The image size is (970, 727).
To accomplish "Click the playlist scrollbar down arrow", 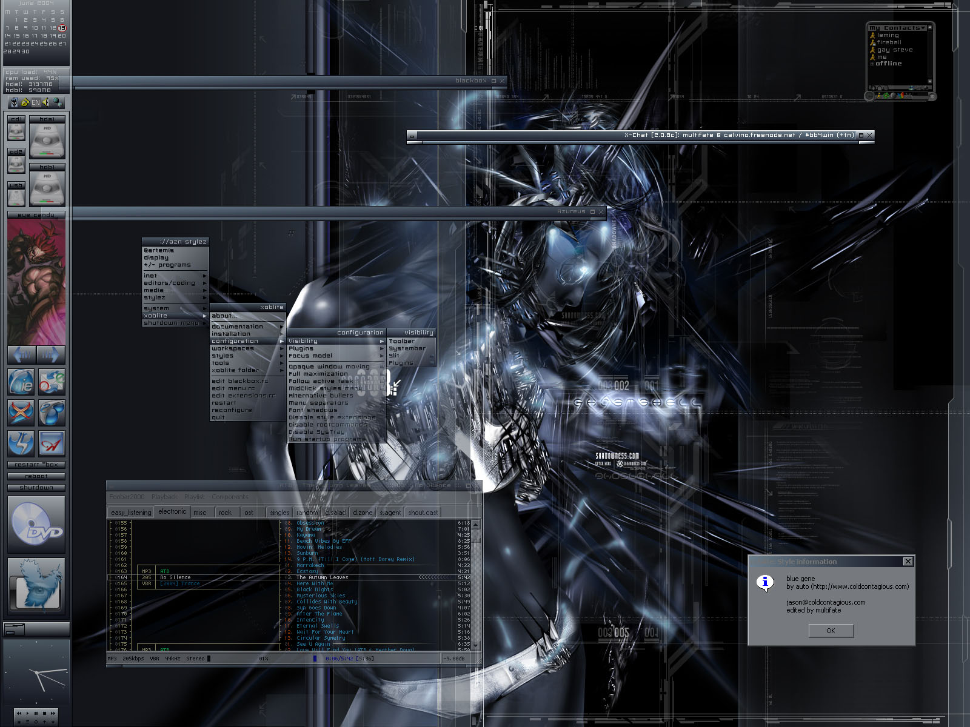I will point(477,646).
